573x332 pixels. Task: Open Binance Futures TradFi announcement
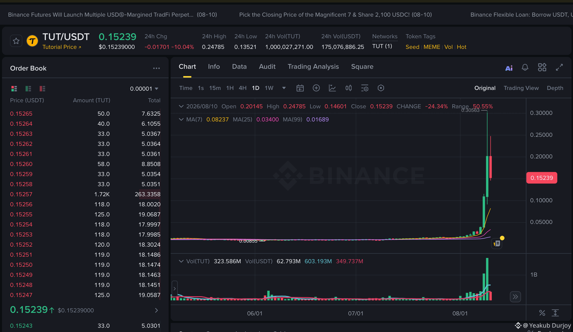coord(113,15)
